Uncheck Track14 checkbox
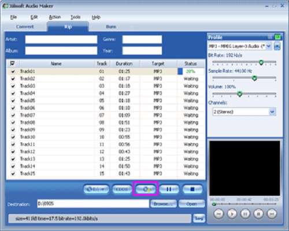Viewport: 289px width, 231px height. coord(13,166)
